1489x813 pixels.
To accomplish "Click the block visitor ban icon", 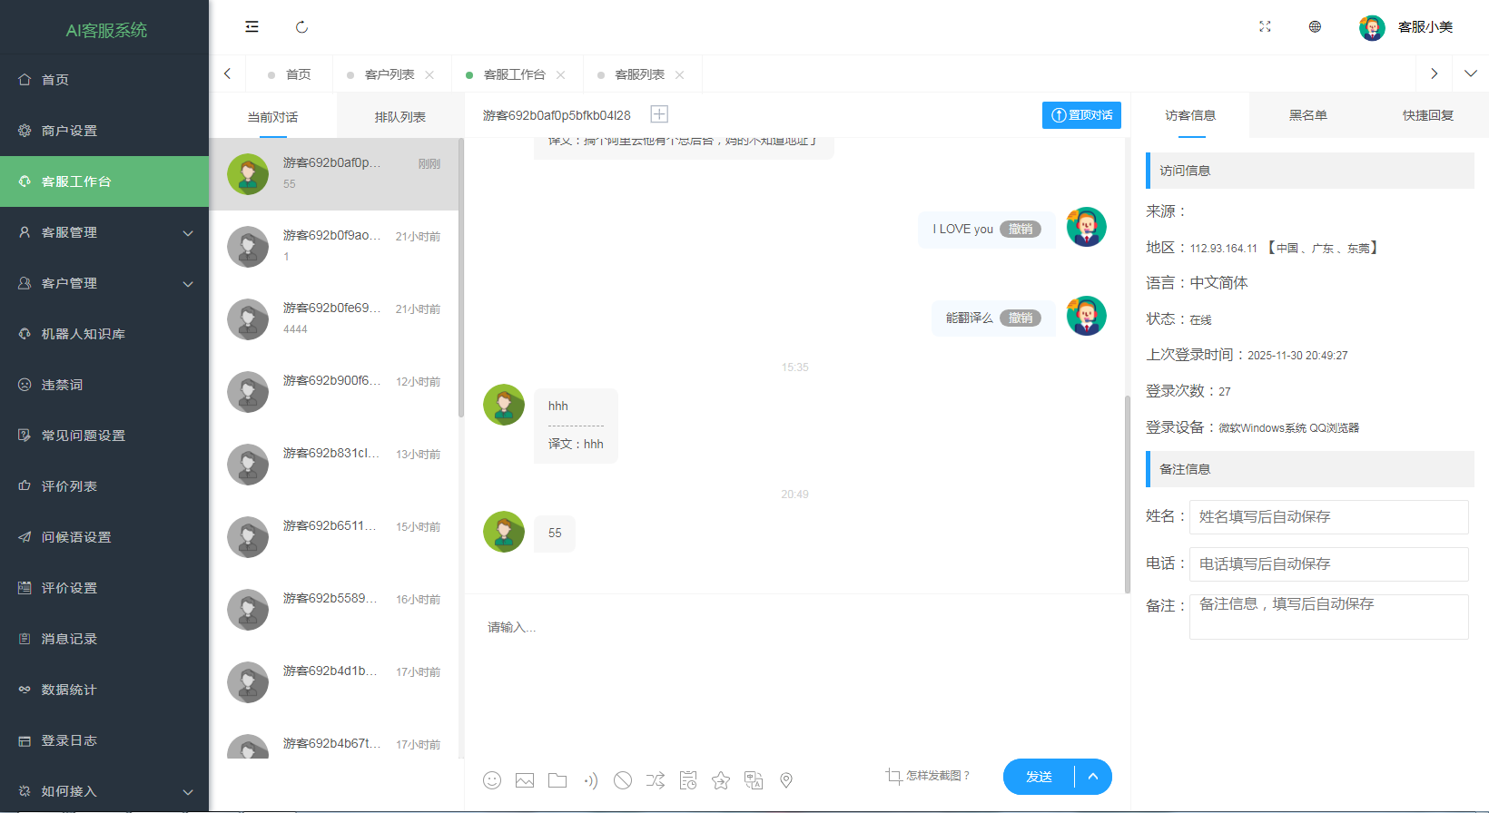I will 623,780.
